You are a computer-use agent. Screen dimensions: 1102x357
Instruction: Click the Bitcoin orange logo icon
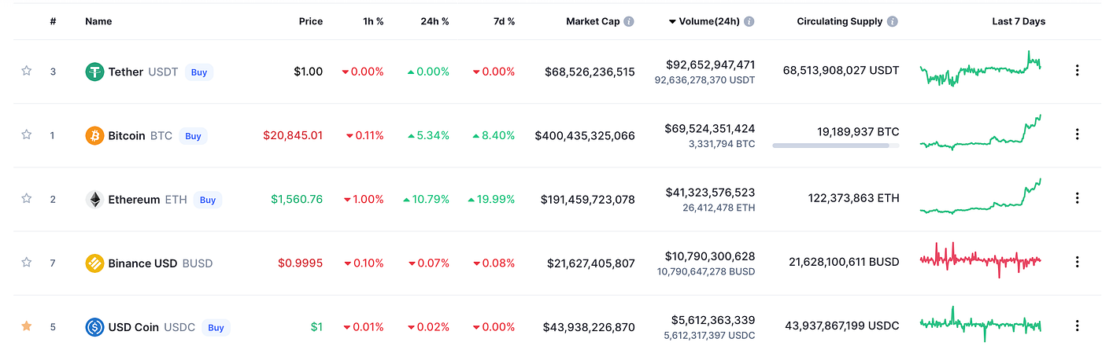(x=94, y=135)
